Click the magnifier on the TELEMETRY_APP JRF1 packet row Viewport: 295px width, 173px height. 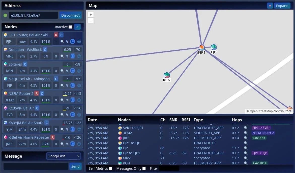coord(246,138)
